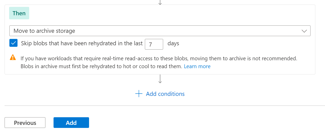This screenshot has width=325, height=133.
Task: Click the green Then label
Action: 19,13
